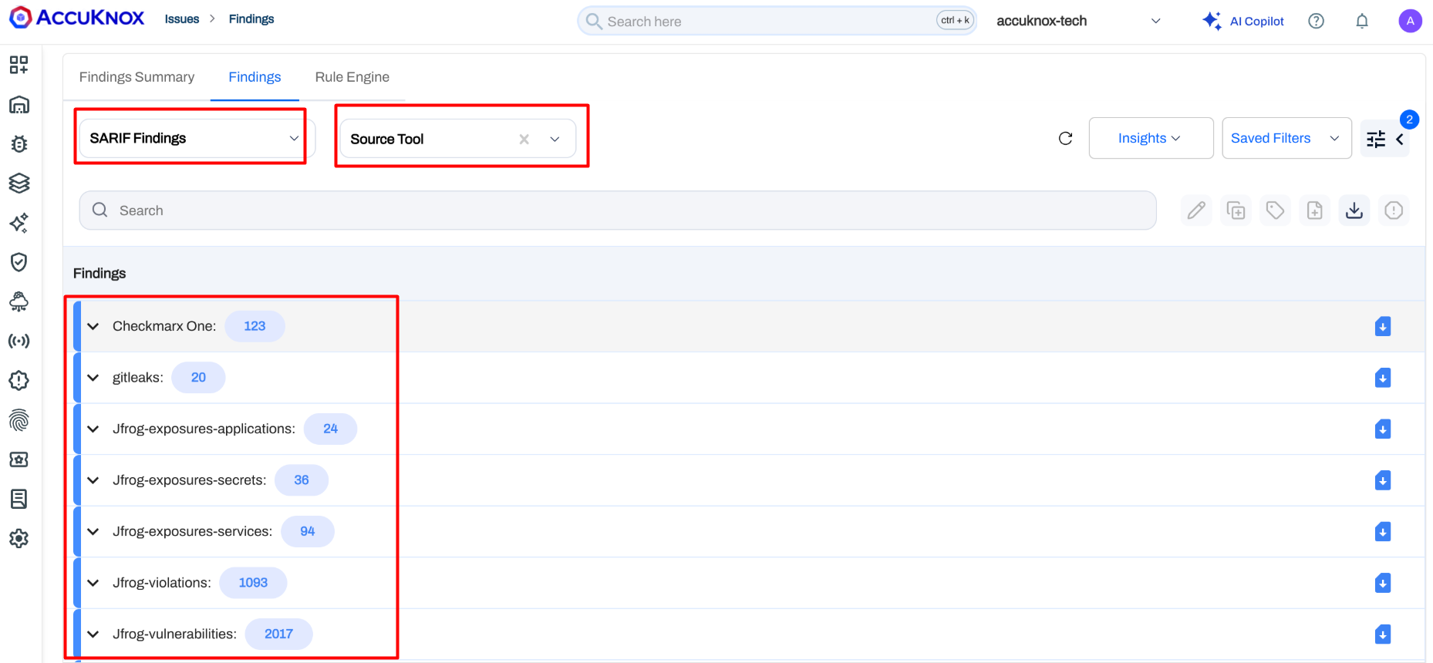1433x663 pixels.
Task: Open the notifications bell
Action: 1362,22
